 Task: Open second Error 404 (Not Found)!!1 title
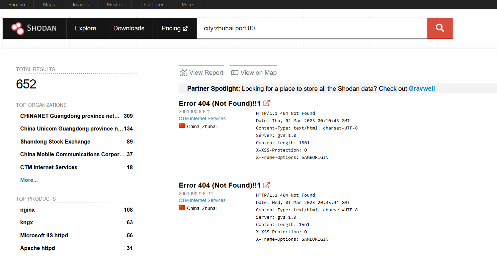(220, 185)
